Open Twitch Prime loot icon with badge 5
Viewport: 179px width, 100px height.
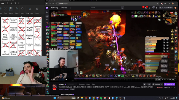coord(146,8)
